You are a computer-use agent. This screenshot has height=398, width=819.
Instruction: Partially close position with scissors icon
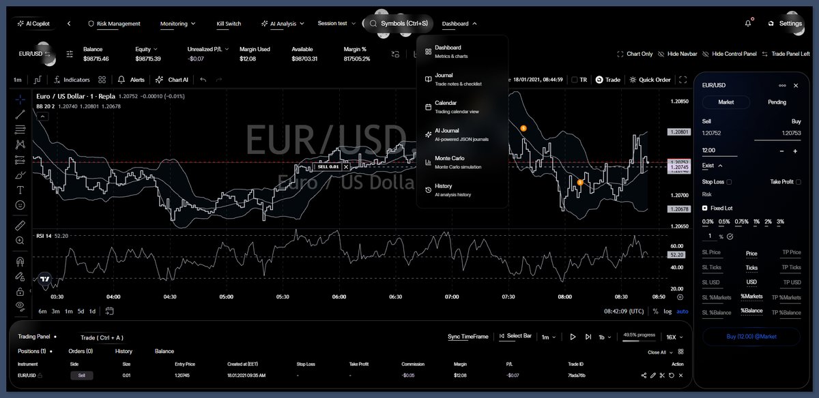662,376
